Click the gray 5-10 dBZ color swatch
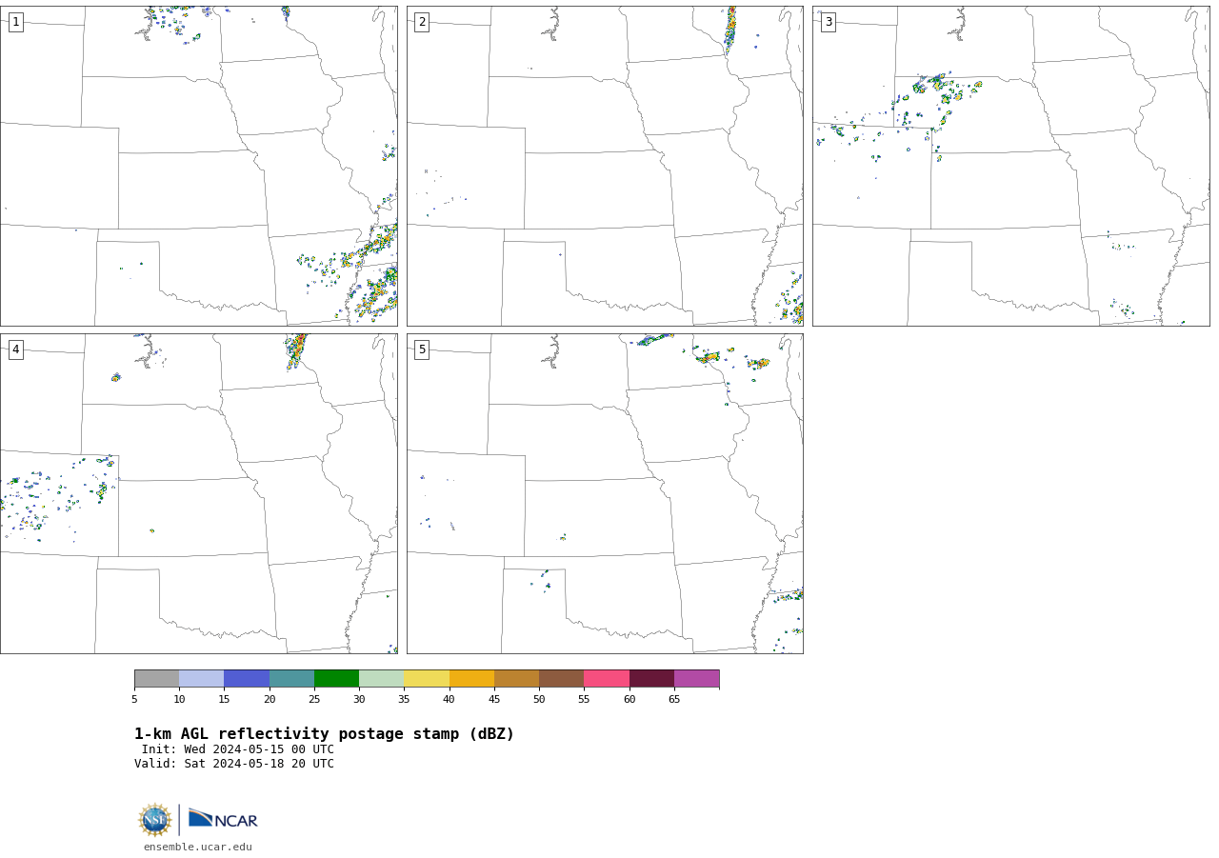Viewport: 1219px width, 858px height. pyautogui.click(x=156, y=678)
